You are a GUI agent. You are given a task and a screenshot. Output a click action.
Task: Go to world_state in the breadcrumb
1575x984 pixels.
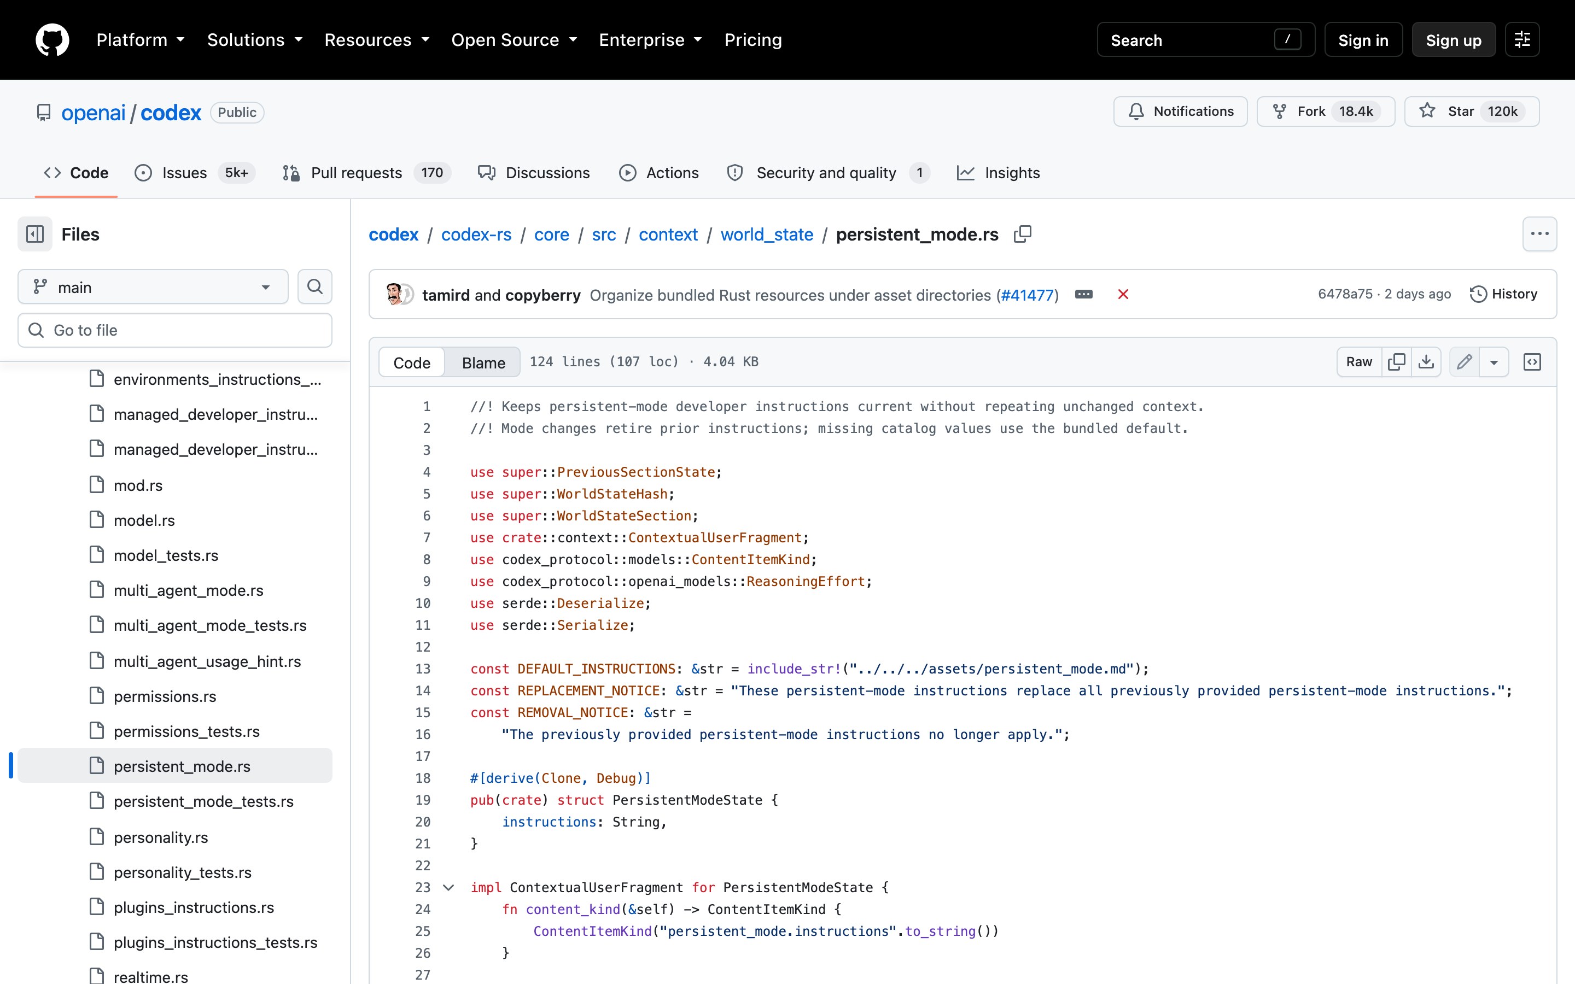point(767,235)
